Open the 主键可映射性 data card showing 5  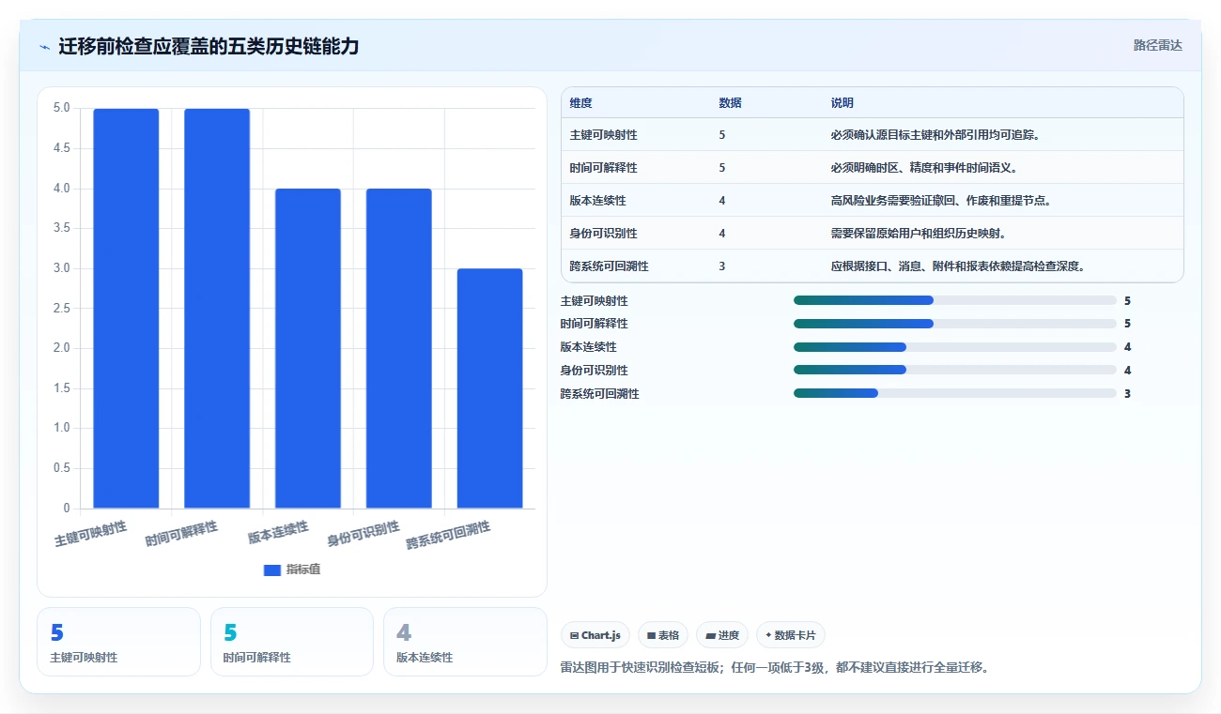118,642
